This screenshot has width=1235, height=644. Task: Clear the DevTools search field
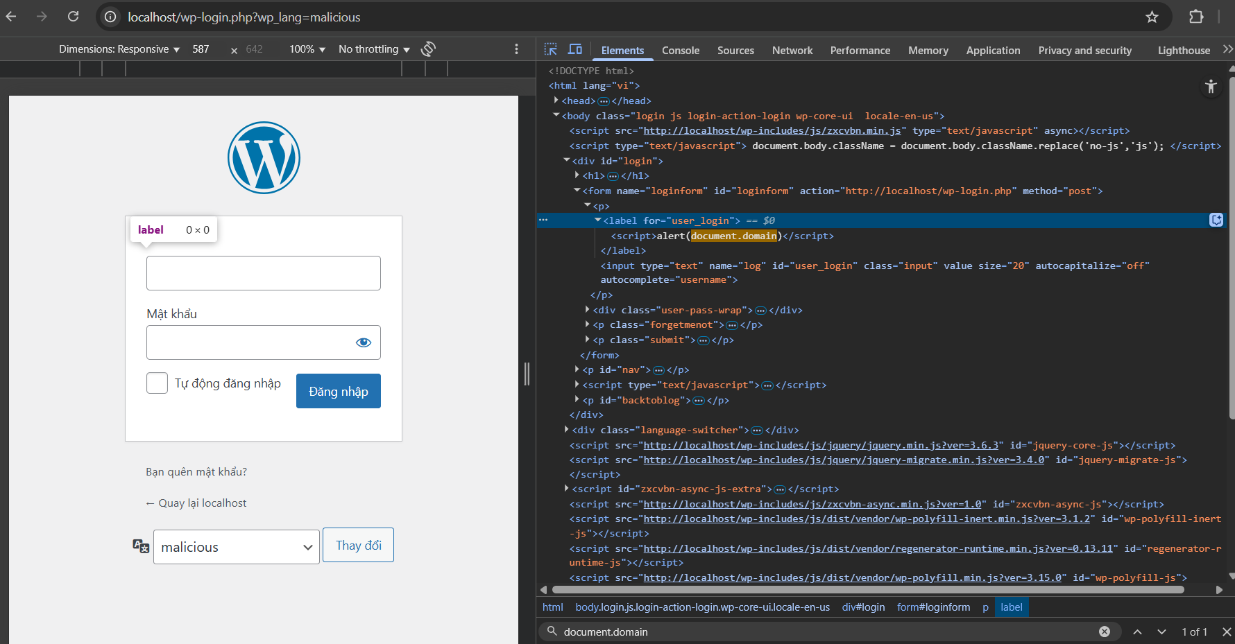(1105, 632)
